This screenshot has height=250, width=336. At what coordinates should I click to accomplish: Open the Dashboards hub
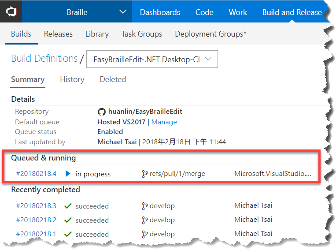pyautogui.click(x=160, y=12)
